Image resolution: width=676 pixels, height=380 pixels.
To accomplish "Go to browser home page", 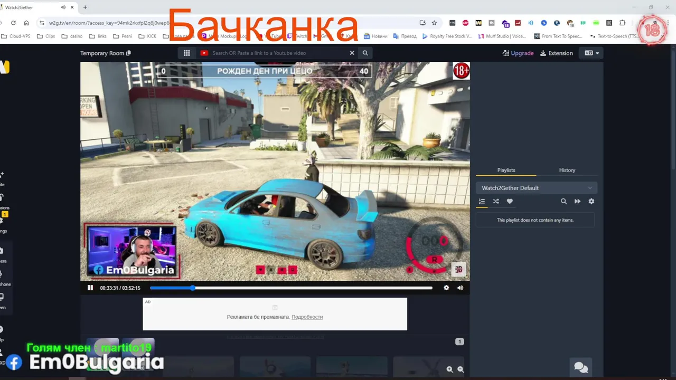I will point(26,23).
